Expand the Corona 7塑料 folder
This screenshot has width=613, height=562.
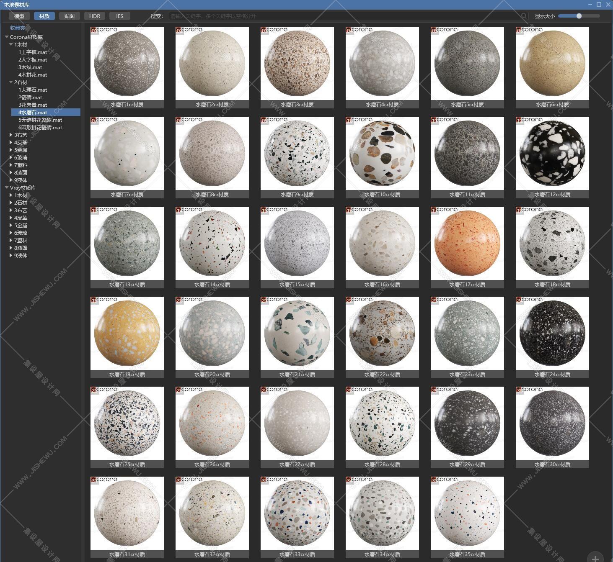[x=11, y=165]
